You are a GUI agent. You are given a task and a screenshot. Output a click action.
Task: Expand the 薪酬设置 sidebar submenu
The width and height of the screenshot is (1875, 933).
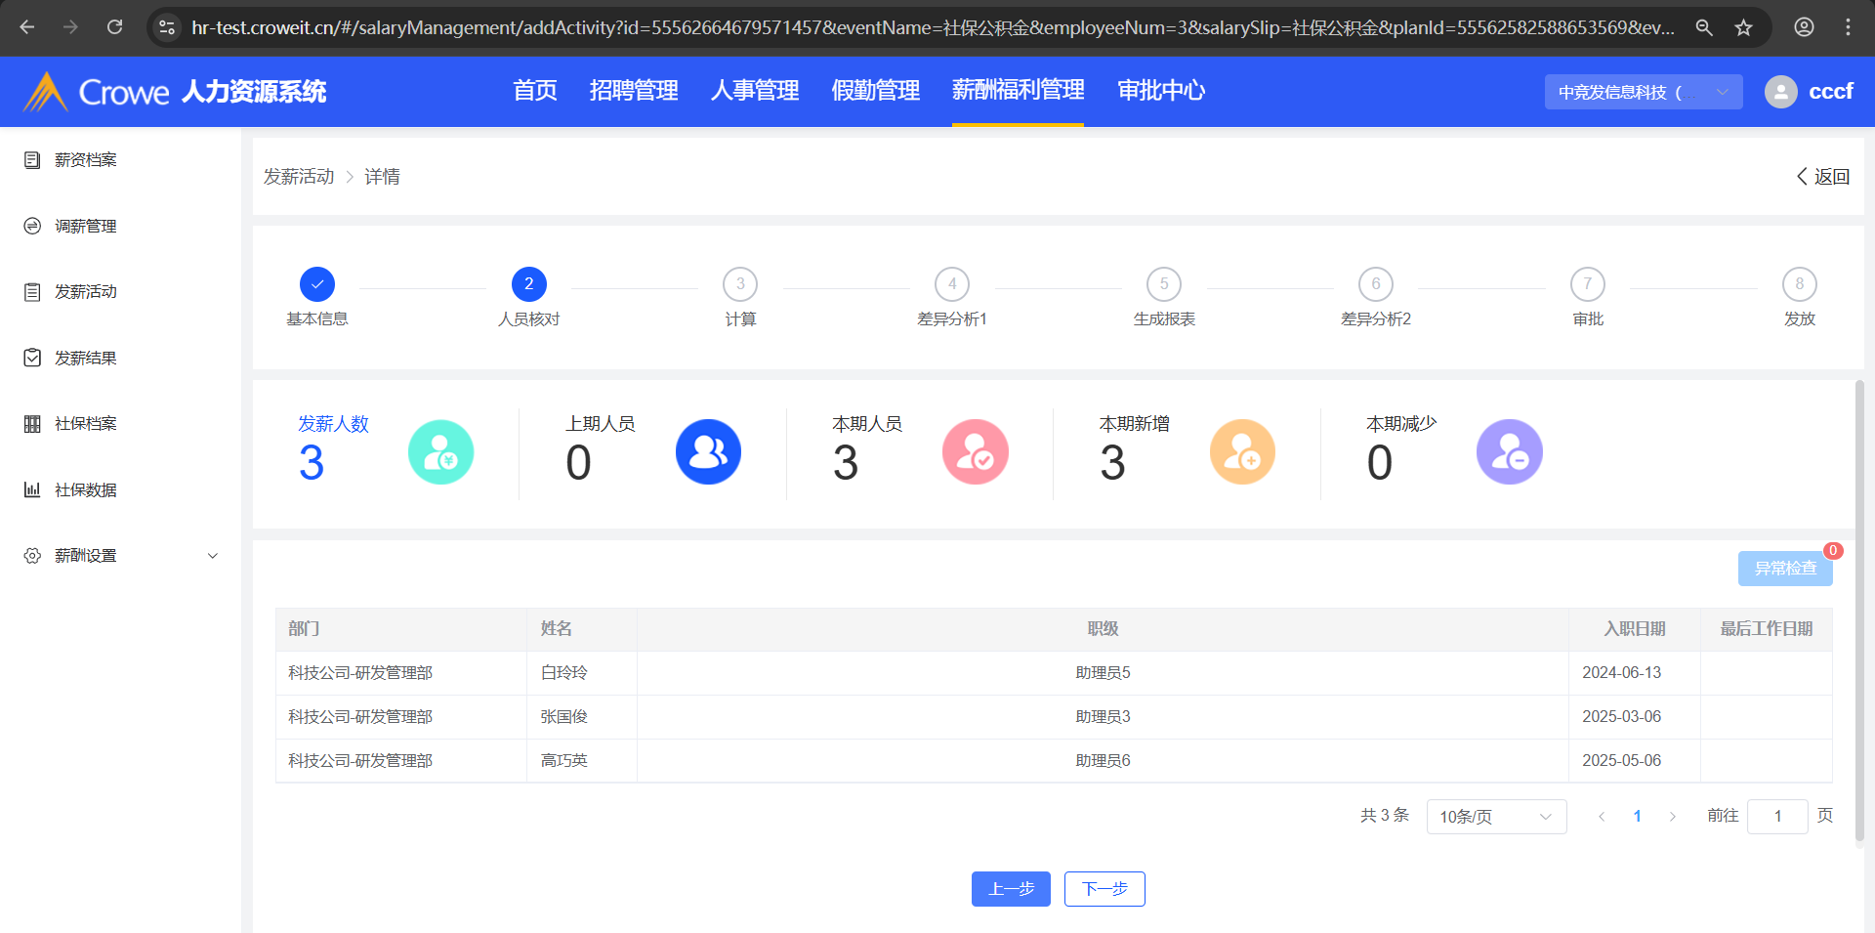pos(212,556)
